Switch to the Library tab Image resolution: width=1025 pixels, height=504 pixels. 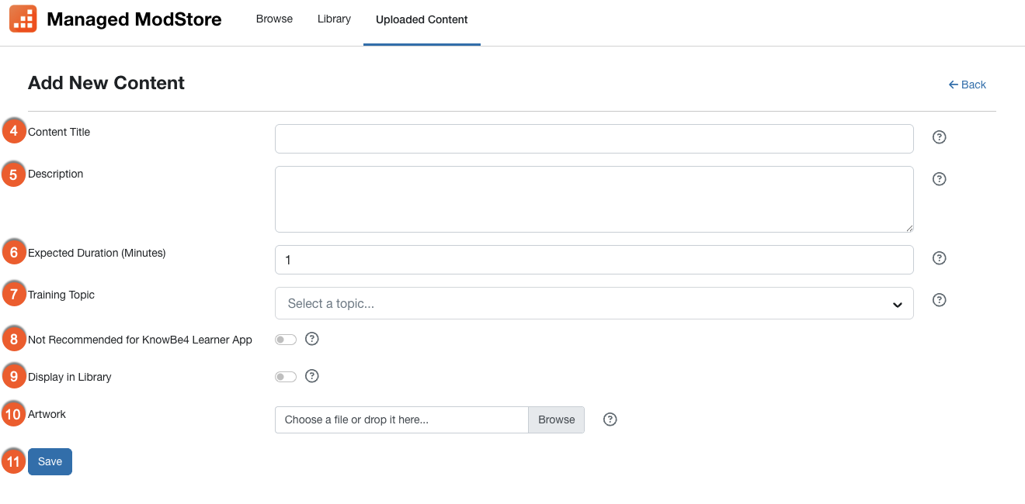click(334, 19)
